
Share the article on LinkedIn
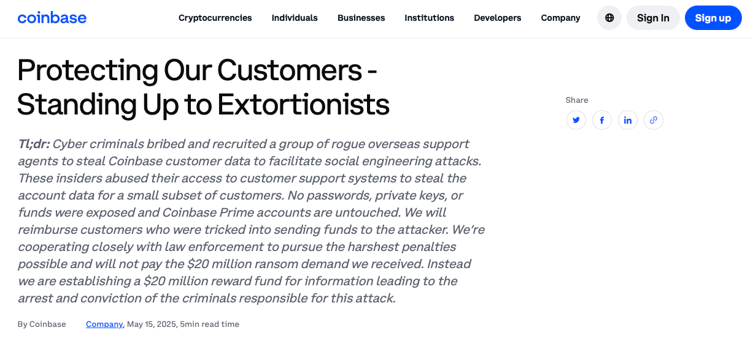click(x=628, y=120)
